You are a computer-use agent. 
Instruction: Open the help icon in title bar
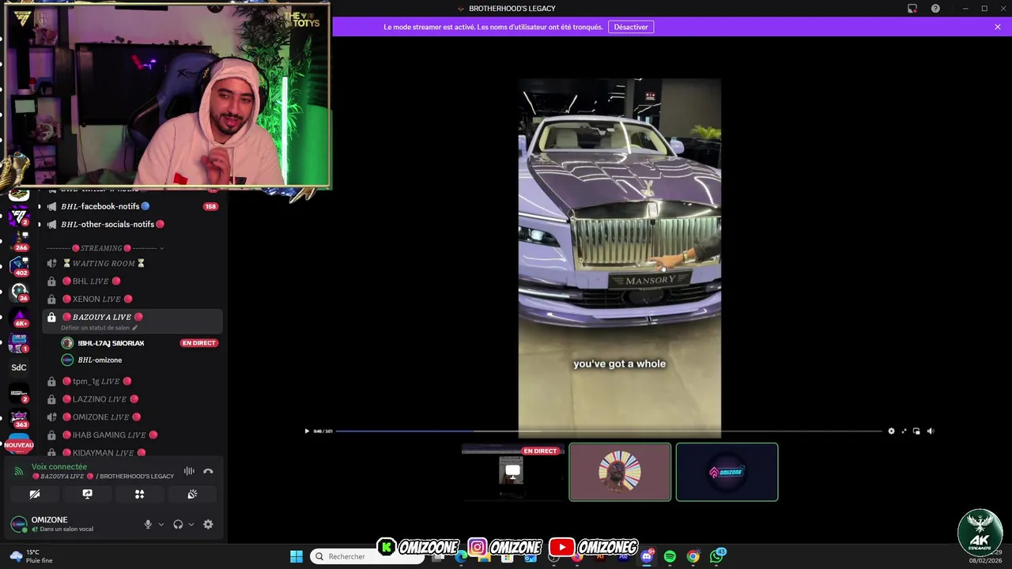pos(935,9)
